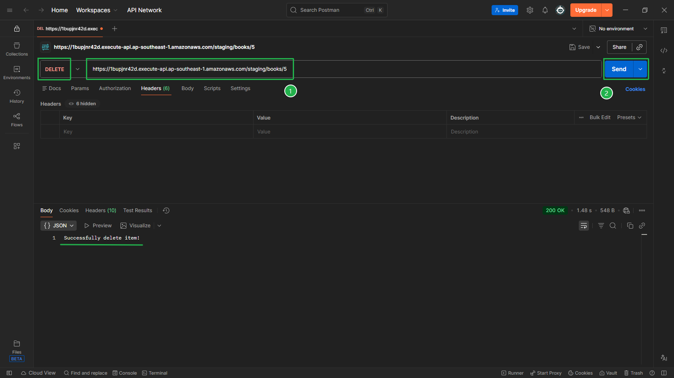674x378 pixels.
Task: Open response more options ellipsis
Action: tap(642, 210)
